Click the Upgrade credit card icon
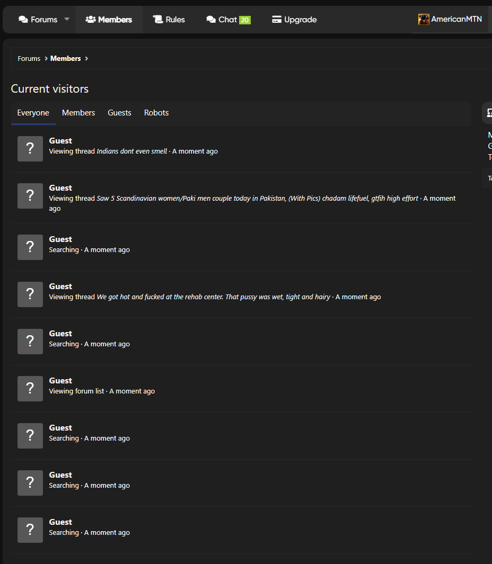The image size is (492, 564). click(x=277, y=20)
